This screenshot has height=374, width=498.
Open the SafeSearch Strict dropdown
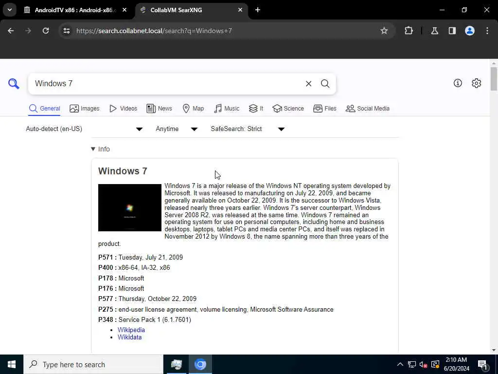coord(248,129)
